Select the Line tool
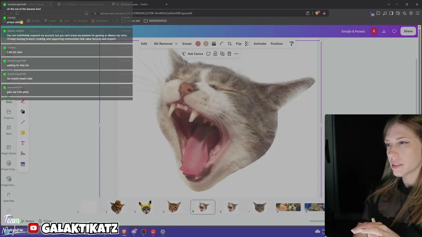Image resolution: width=422 pixels, height=237 pixels. click(x=23, y=122)
